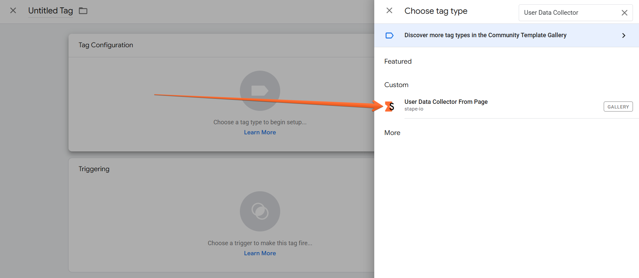Click 'Choose a tag type to begin setup...' text
This screenshot has height=278, width=639.
pyautogui.click(x=260, y=122)
